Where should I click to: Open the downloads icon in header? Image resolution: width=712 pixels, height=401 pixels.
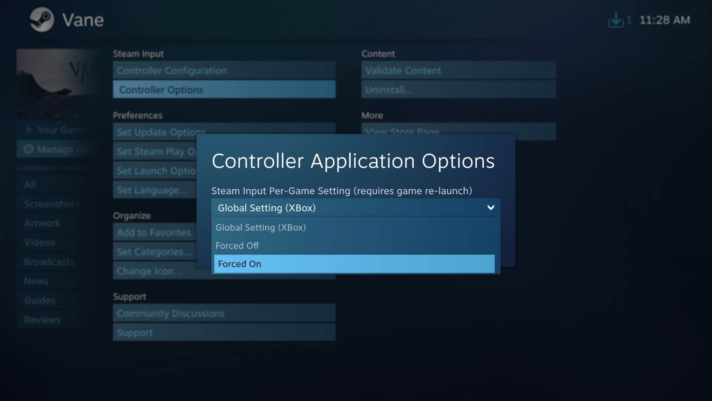tap(616, 20)
